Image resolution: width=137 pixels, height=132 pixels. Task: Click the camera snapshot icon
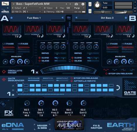(x=76, y=4)
